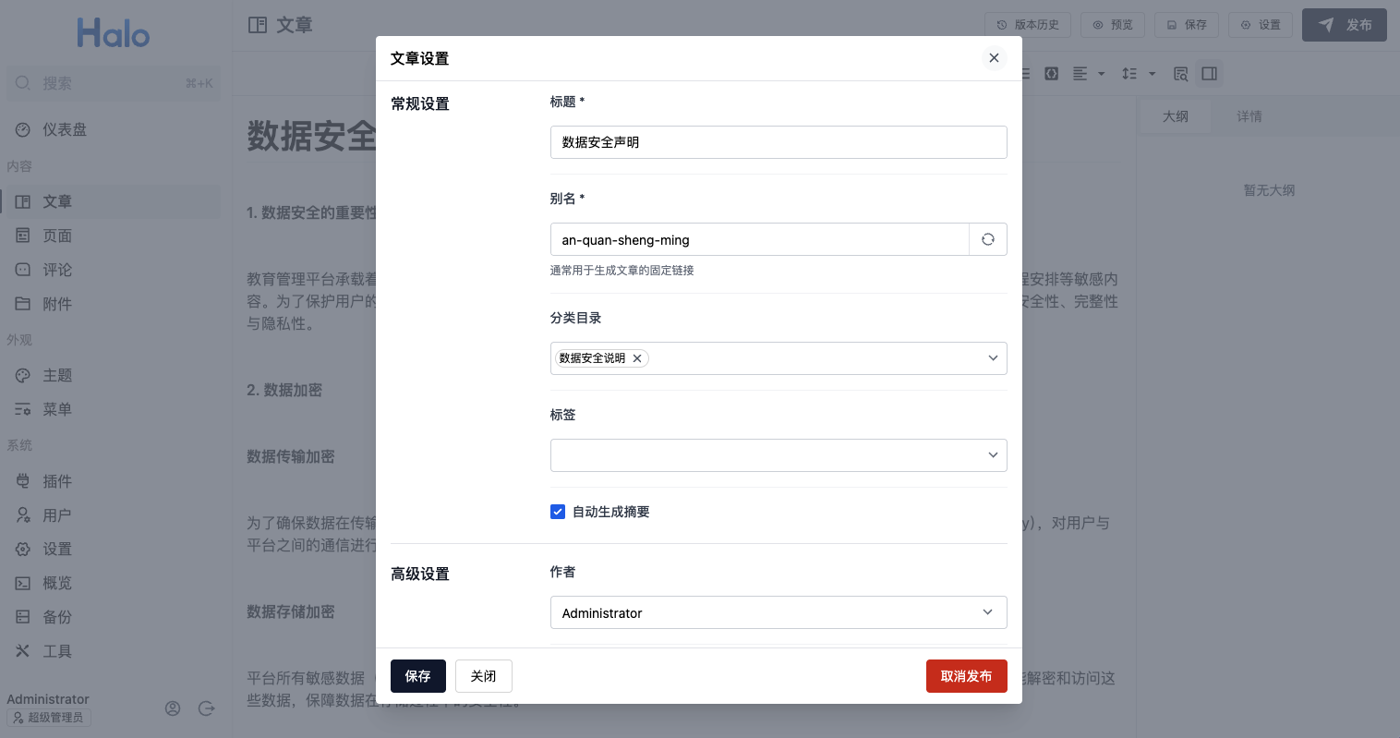Click the 关闭 button
The image size is (1400, 738).
click(483, 676)
